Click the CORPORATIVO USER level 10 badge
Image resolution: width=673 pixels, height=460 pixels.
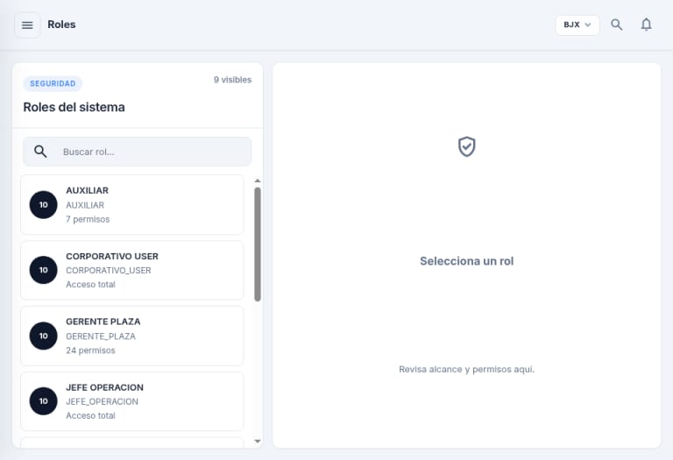coord(43,270)
